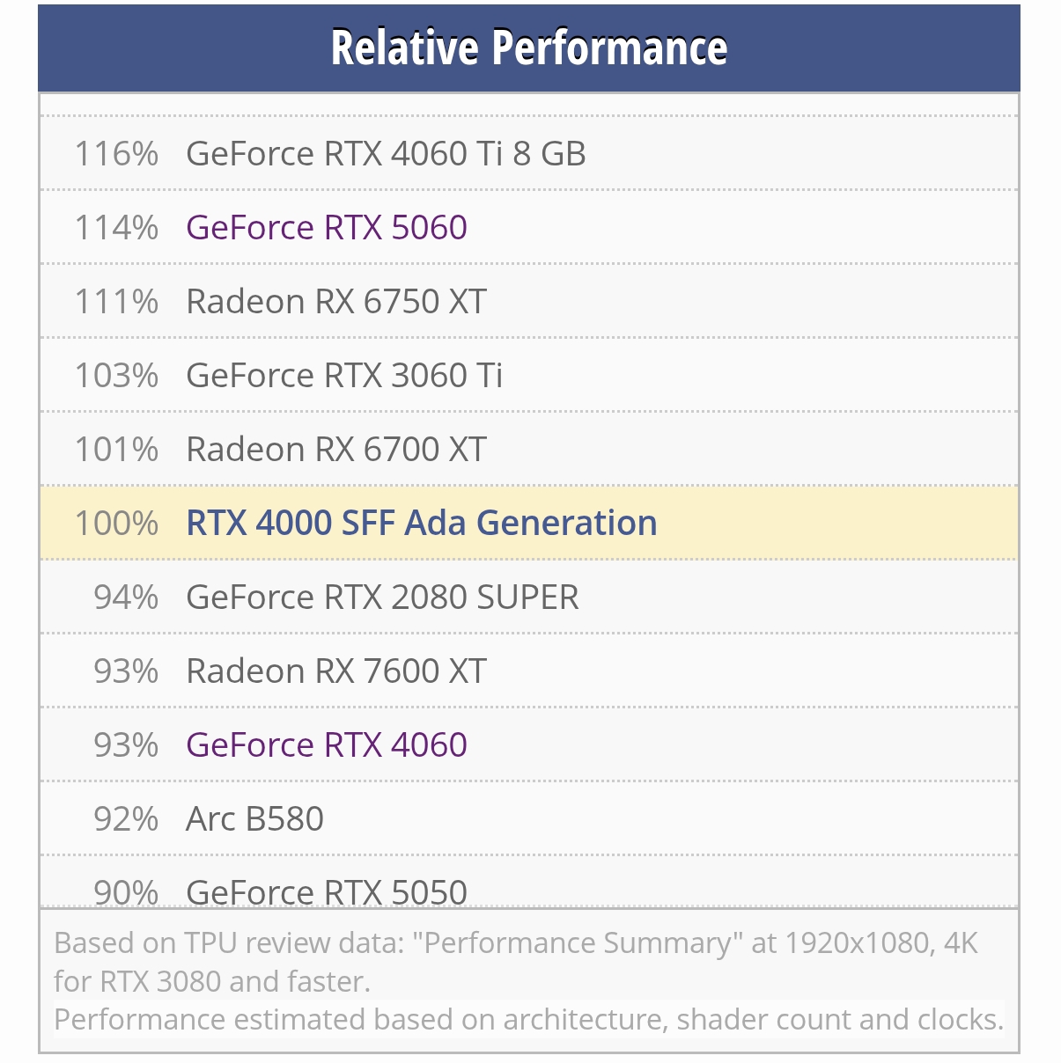This screenshot has height=1063, width=1061.
Task: Open the GeForce RTX 4060 link
Action: click(x=327, y=745)
